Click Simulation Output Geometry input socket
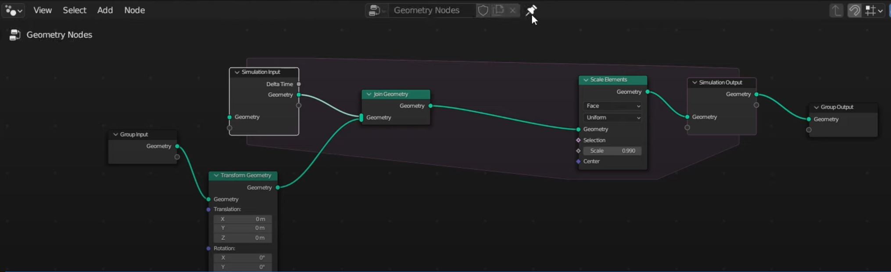The image size is (891, 272). (x=687, y=117)
